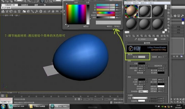Open the Utilities hammer tab in command panel
Screen dimensions: 185x109
tap(182, 16)
